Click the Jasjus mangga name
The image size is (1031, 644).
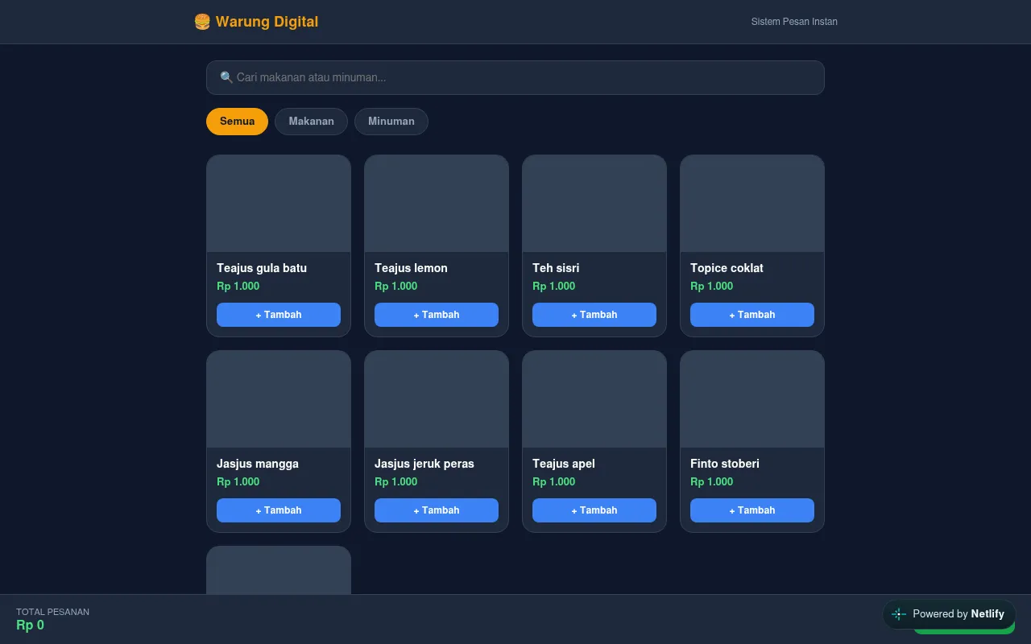[x=258, y=464]
